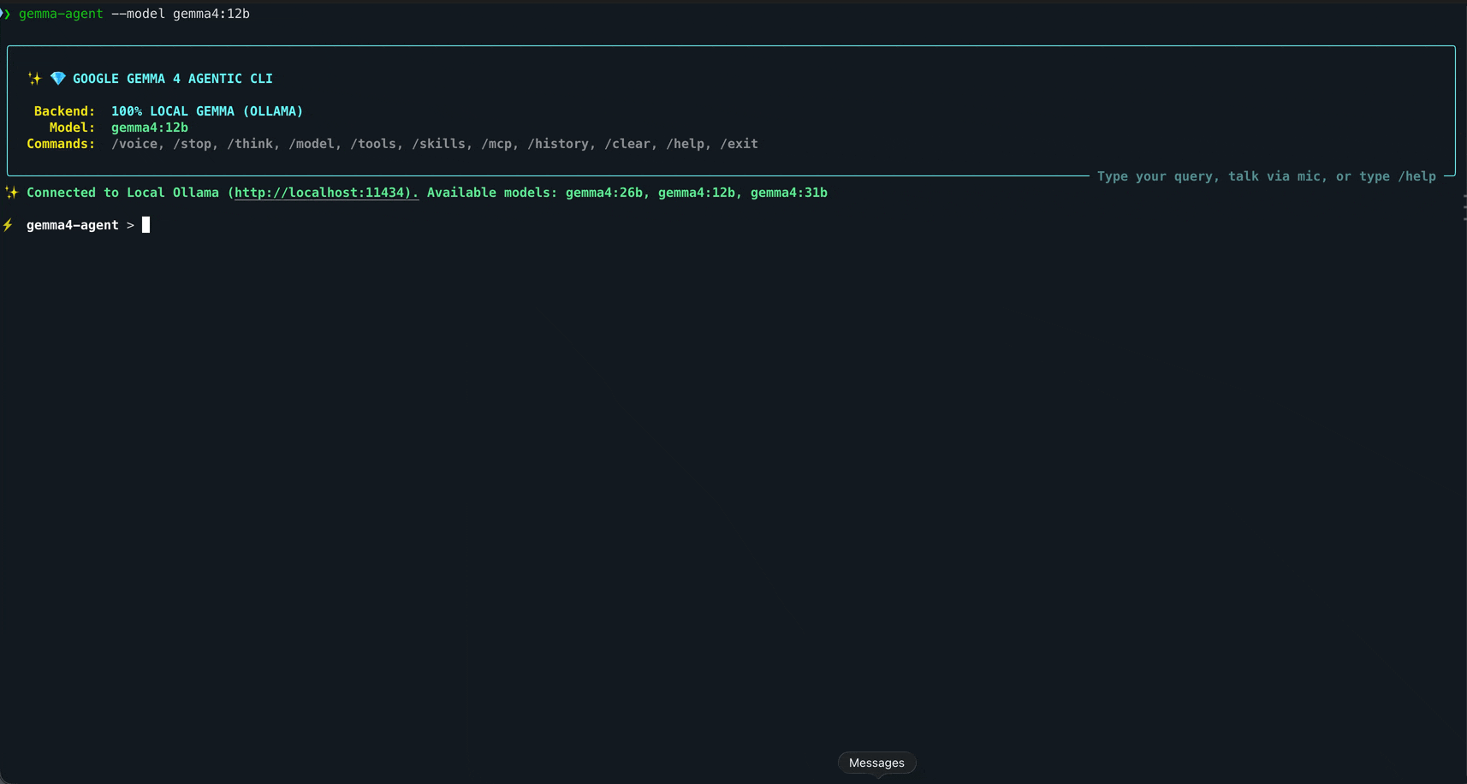Click the 'Available models:' label
1467x784 pixels.
(492, 193)
